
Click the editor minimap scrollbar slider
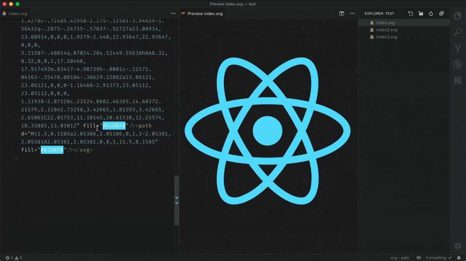[x=177, y=200]
